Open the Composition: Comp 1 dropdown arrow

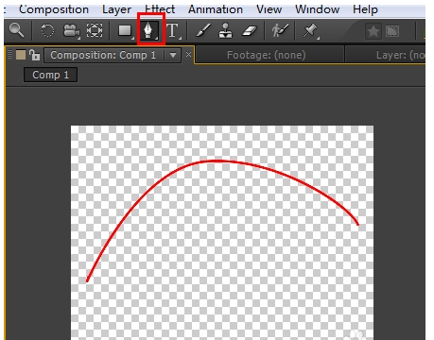[173, 55]
